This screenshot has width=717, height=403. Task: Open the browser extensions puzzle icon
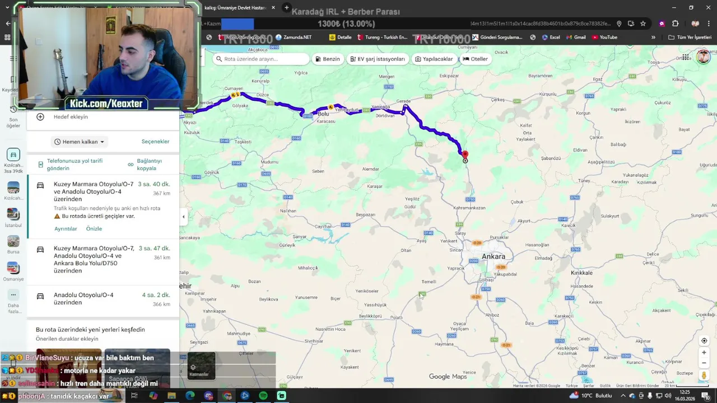click(675, 24)
